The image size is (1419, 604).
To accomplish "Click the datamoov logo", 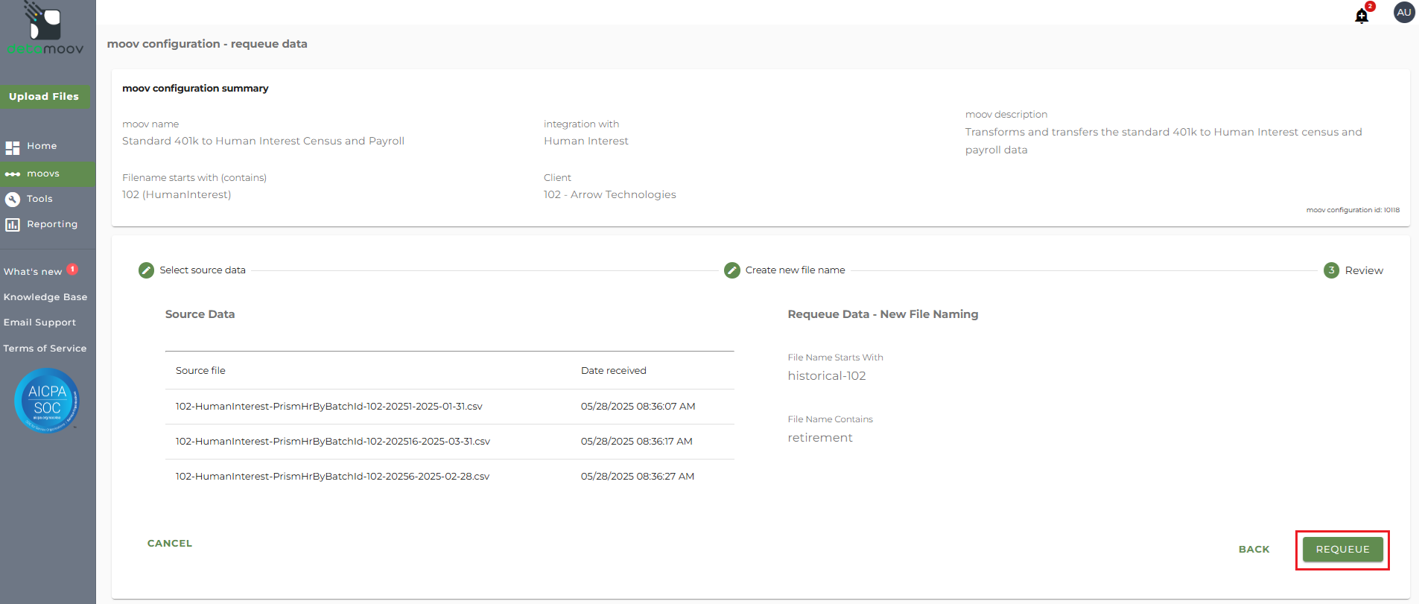I will click(x=45, y=30).
